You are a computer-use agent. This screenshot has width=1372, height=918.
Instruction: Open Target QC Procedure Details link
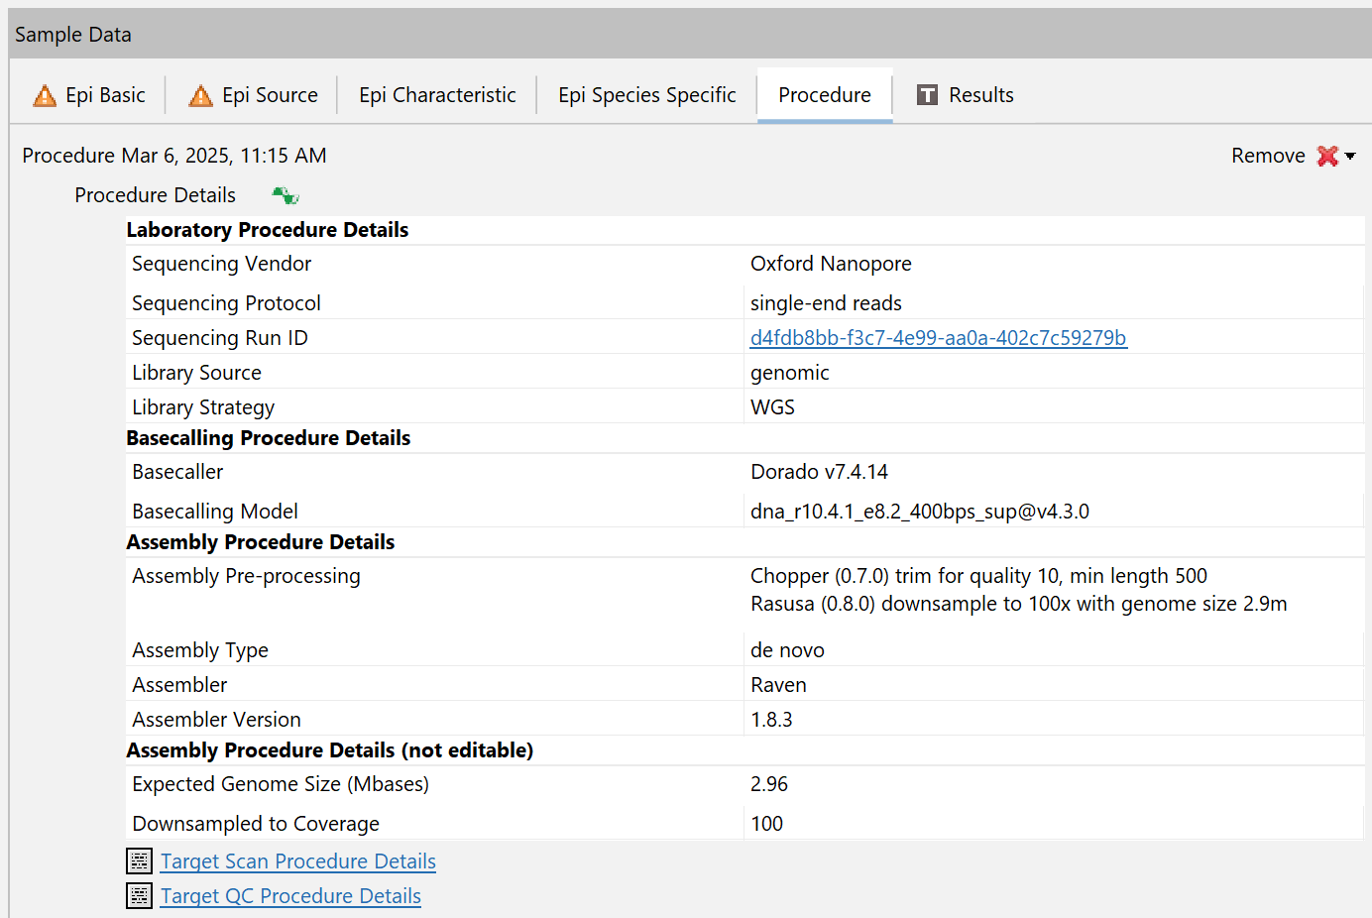(x=290, y=896)
